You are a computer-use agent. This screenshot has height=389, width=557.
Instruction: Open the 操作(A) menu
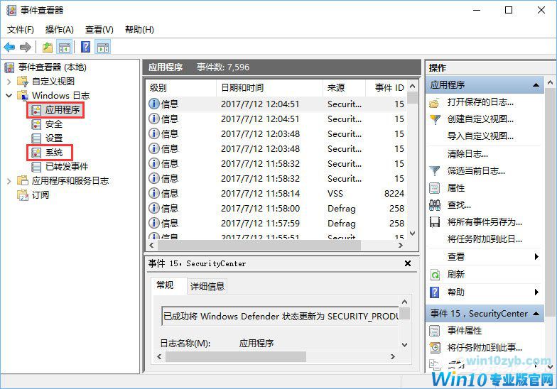tap(60, 30)
